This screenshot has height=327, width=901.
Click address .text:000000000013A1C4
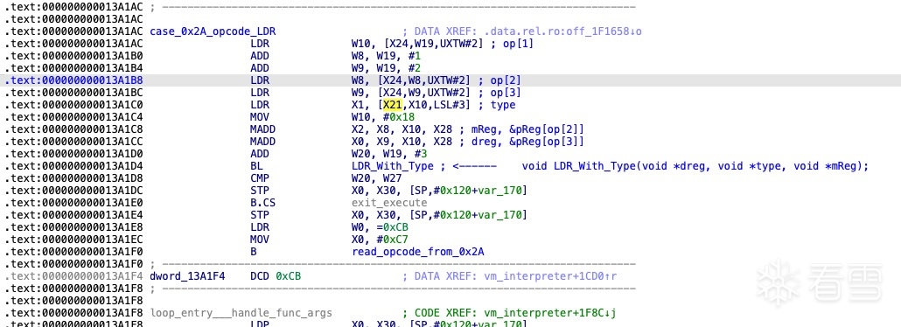[73, 117]
